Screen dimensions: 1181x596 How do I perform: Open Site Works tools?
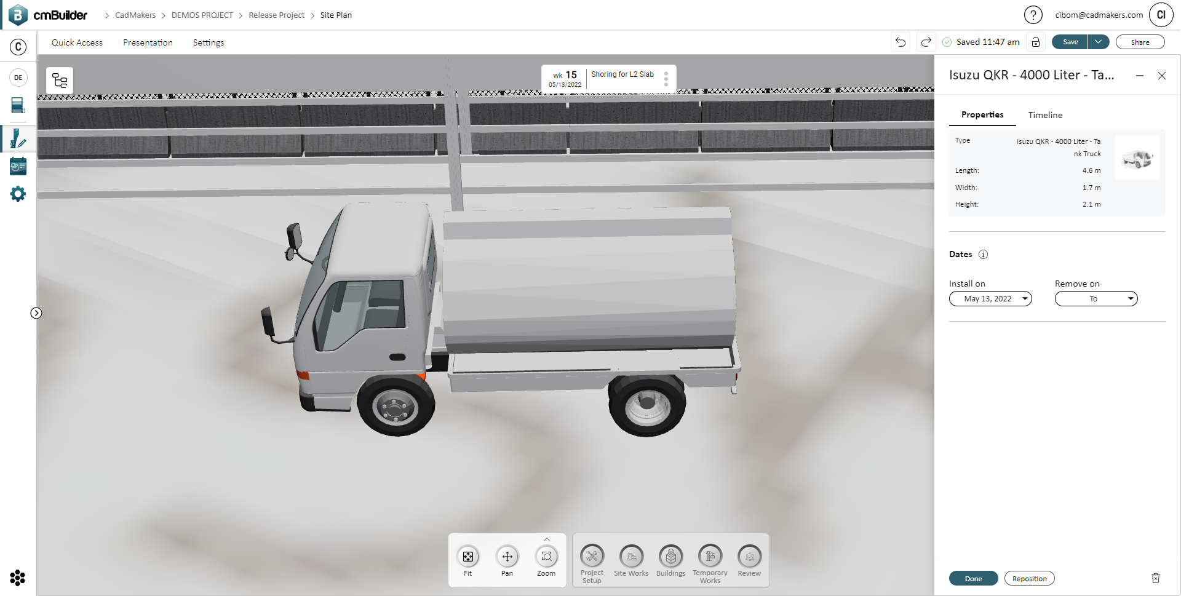[x=631, y=561]
